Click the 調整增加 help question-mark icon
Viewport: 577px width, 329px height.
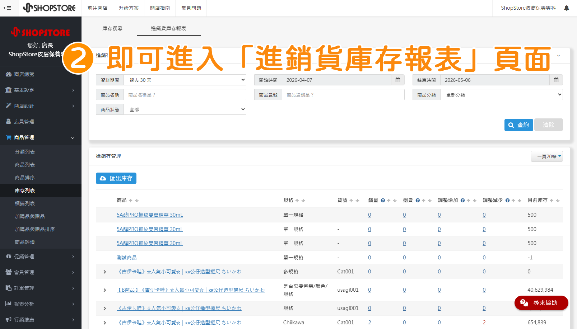tap(462, 201)
